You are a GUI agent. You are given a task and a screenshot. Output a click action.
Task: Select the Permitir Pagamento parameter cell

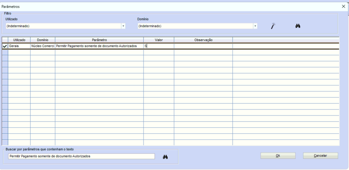coord(99,46)
